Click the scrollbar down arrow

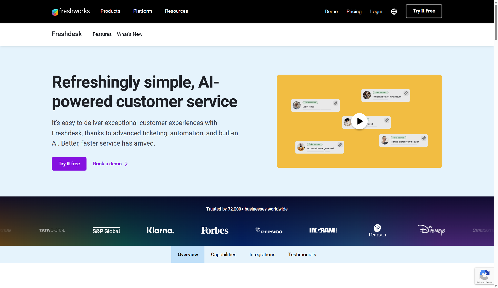pyautogui.click(x=496, y=286)
